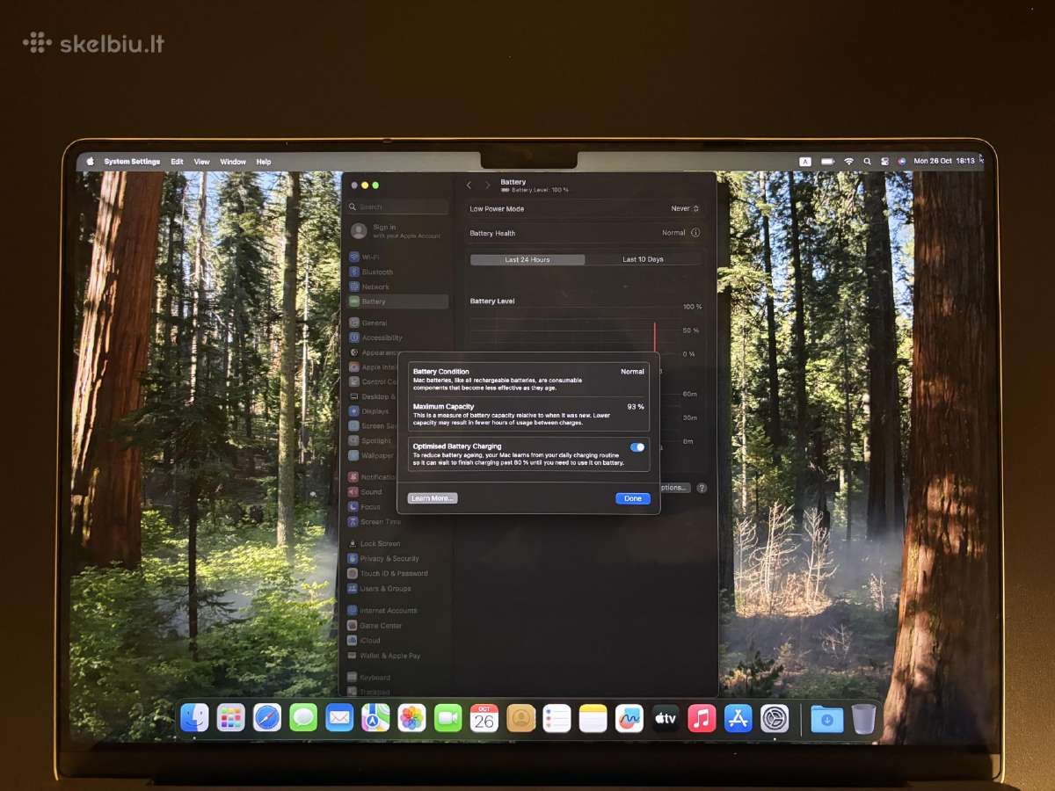Viewport: 1055px width, 791px height.
Task: Open Launchpad in the Dock
Action: click(231, 718)
